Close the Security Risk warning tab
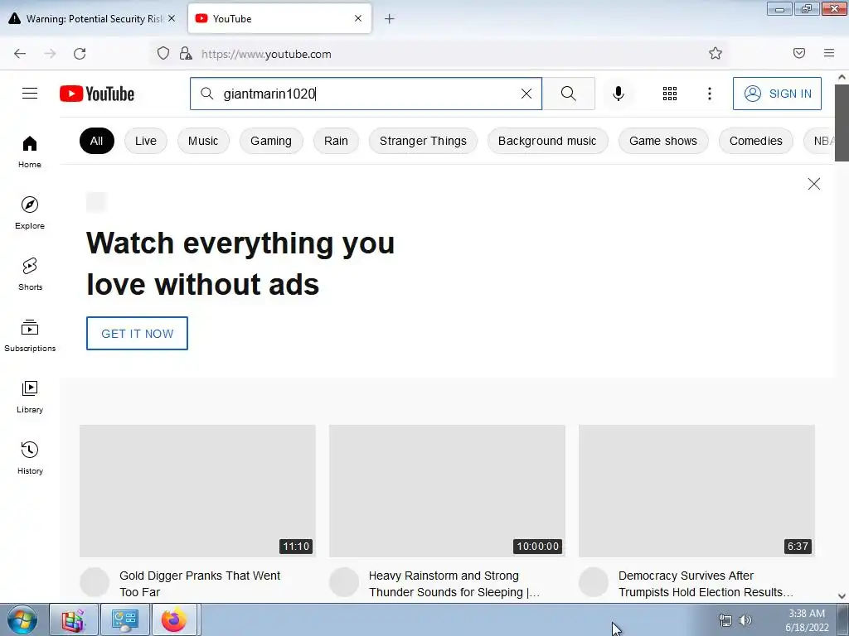Screen dimensions: 849x636 click(x=172, y=18)
